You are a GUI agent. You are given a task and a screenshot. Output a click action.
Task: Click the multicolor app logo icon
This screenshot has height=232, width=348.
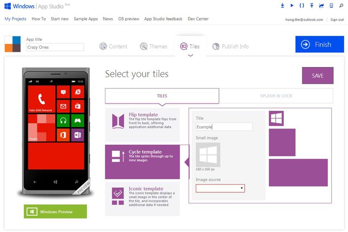pos(13,44)
